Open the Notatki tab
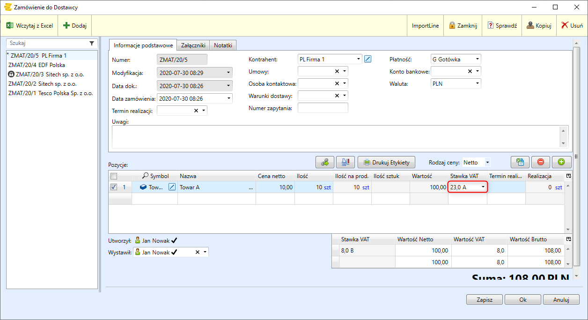 tap(223, 45)
